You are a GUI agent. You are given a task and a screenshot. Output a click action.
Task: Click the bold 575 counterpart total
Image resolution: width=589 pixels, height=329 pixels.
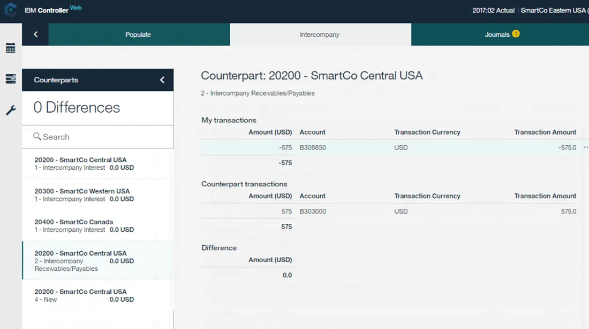[286, 226]
